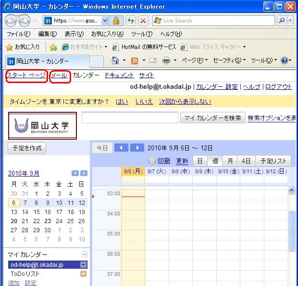Open a new blank browser tab
Image resolution: width=298 pixels, height=286 pixels.
coord(97,61)
